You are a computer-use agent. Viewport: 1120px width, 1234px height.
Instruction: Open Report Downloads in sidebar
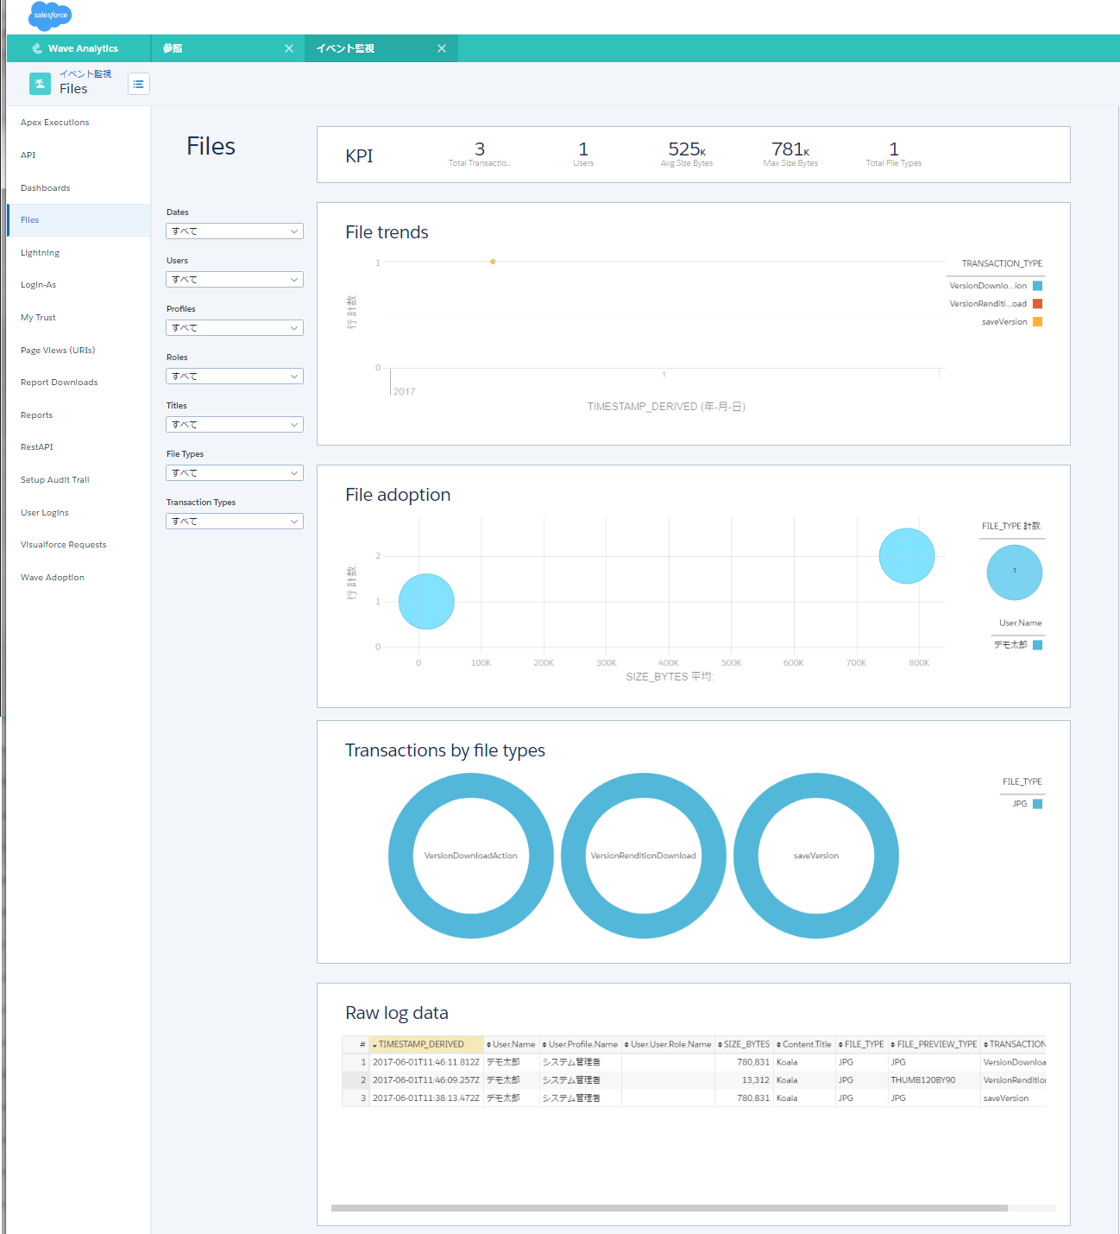79,383
